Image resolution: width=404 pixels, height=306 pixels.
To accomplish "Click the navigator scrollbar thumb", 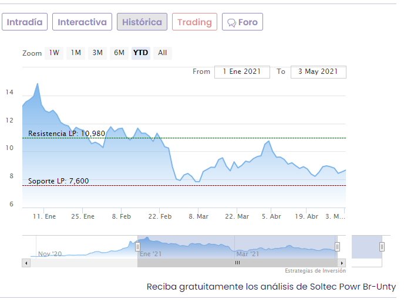I will (237, 263).
